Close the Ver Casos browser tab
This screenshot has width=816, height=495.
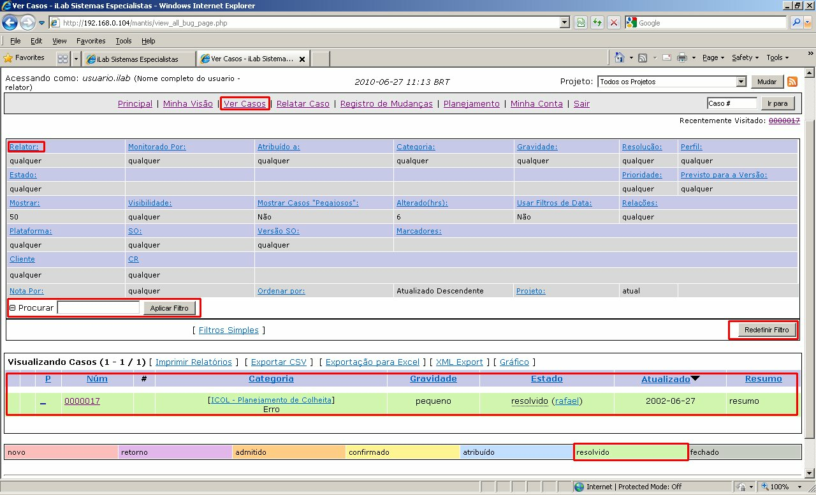(302, 59)
